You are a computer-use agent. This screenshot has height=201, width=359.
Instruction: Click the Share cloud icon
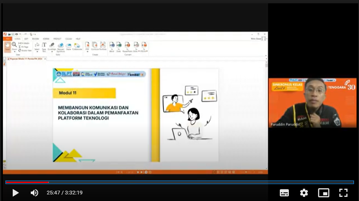pyautogui.click(x=69, y=46)
